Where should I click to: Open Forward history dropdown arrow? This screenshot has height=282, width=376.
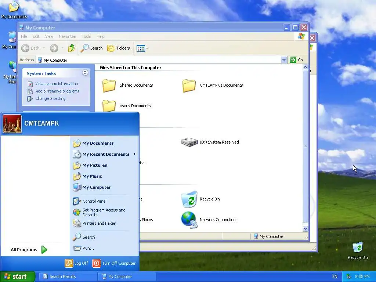point(62,48)
